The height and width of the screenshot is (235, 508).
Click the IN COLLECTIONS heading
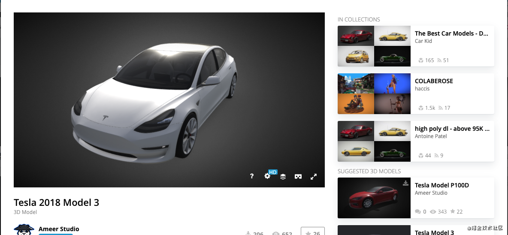tap(359, 19)
